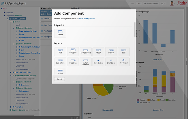Cancel the Add Component dialog
The height and width of the screenshot is (119, 188).
(x=59, y=79)
